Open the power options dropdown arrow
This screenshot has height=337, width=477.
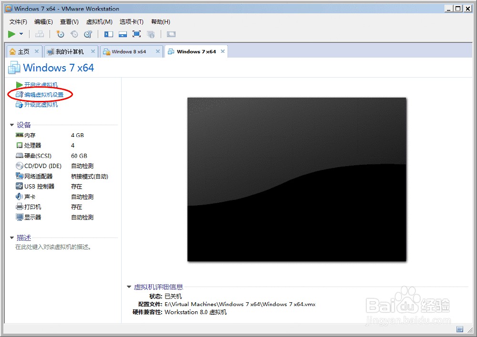21,34
